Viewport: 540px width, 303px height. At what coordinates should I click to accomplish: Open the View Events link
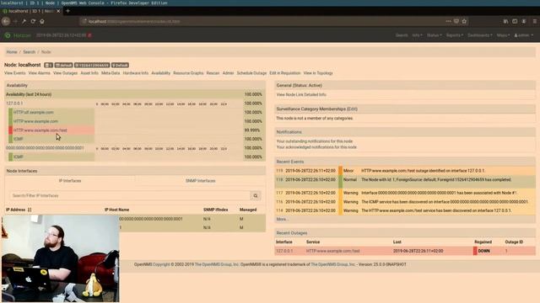(x=15, y=73)
